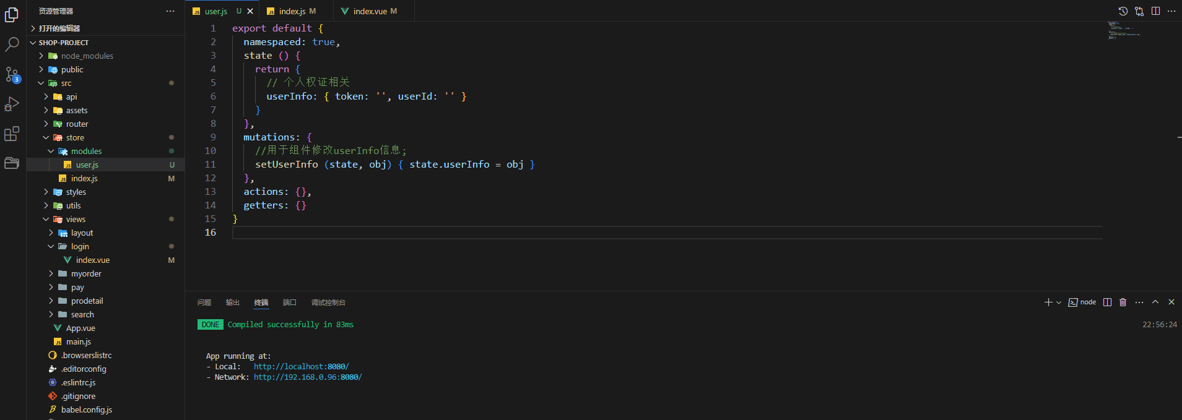Collapse the modules folder
Viewport: 1182px width, 420px height.
coord(105,151)
